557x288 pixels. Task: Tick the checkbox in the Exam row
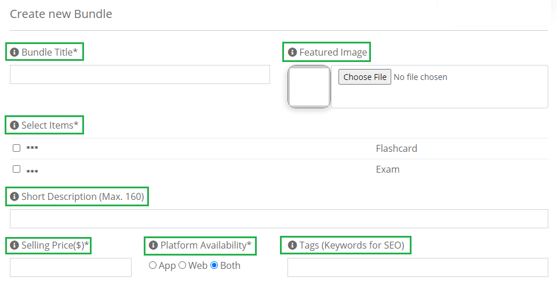[16, 169]
